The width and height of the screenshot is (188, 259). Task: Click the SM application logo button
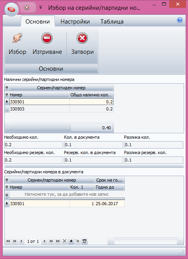click(11, 9)
